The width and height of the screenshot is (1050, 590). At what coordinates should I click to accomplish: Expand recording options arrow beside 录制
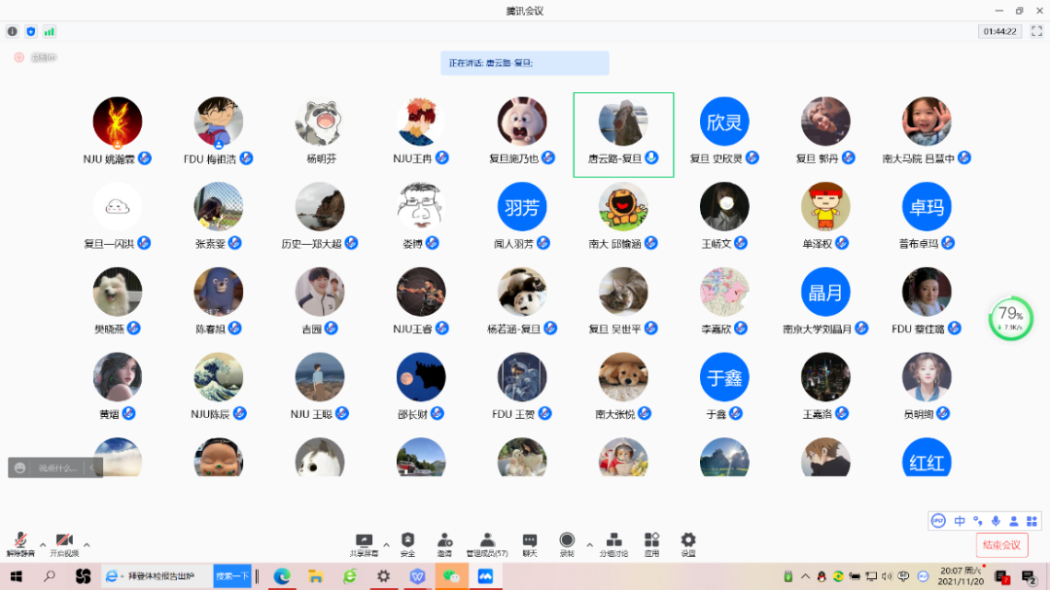[589, 544]
